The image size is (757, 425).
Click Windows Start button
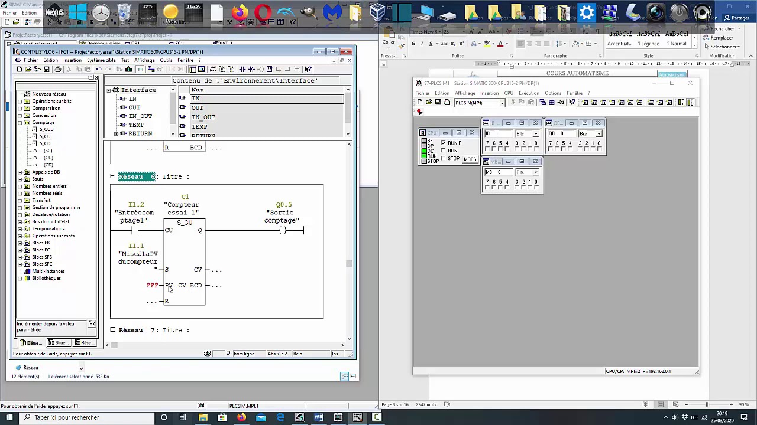9,417
